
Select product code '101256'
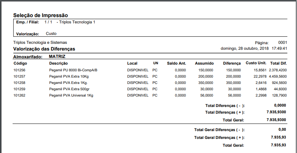tap(19, 70)
